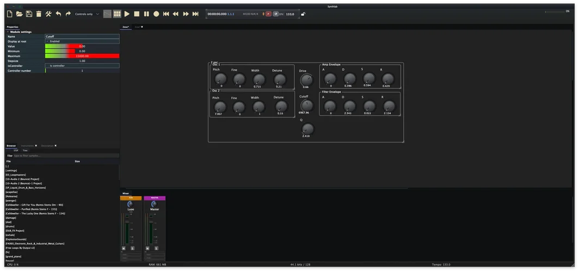This screenshot has height=272, width=579.
Task: Collapse the Module settings section
Action: click(8, 32)
